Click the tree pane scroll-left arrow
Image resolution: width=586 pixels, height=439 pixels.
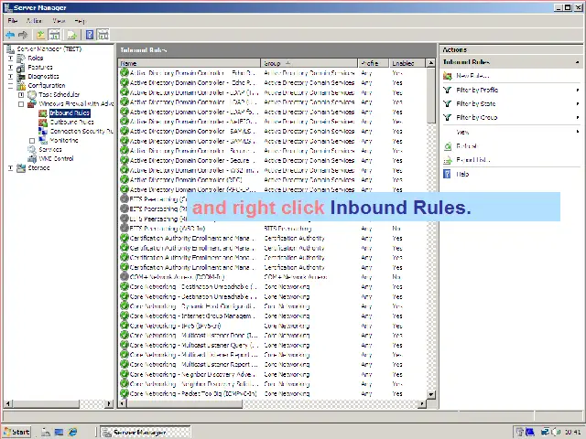click(8, 403)
